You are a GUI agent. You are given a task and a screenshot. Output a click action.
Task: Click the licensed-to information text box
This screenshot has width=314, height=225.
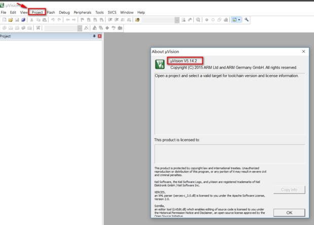click(229, 153)
